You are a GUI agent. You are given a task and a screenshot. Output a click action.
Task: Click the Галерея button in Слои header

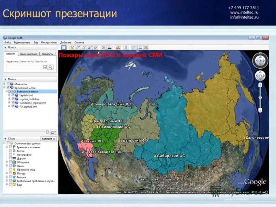(48, 139)
